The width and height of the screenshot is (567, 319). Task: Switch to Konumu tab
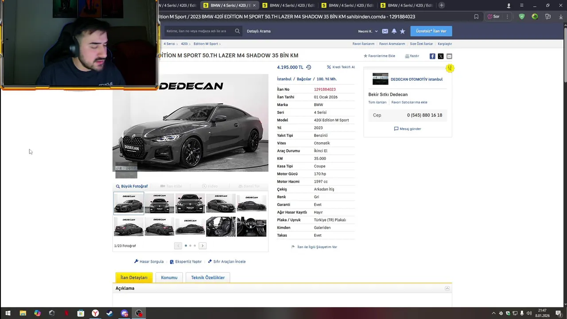tap(169, 277)
